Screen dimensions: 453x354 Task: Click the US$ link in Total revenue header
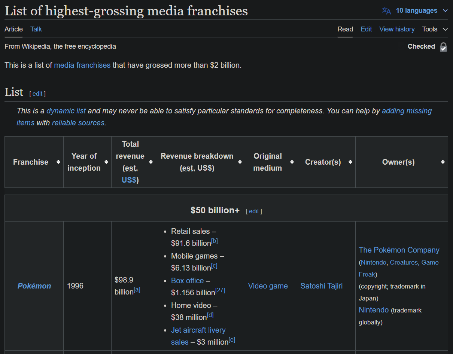pyautogui.click(x=128, y=180)
